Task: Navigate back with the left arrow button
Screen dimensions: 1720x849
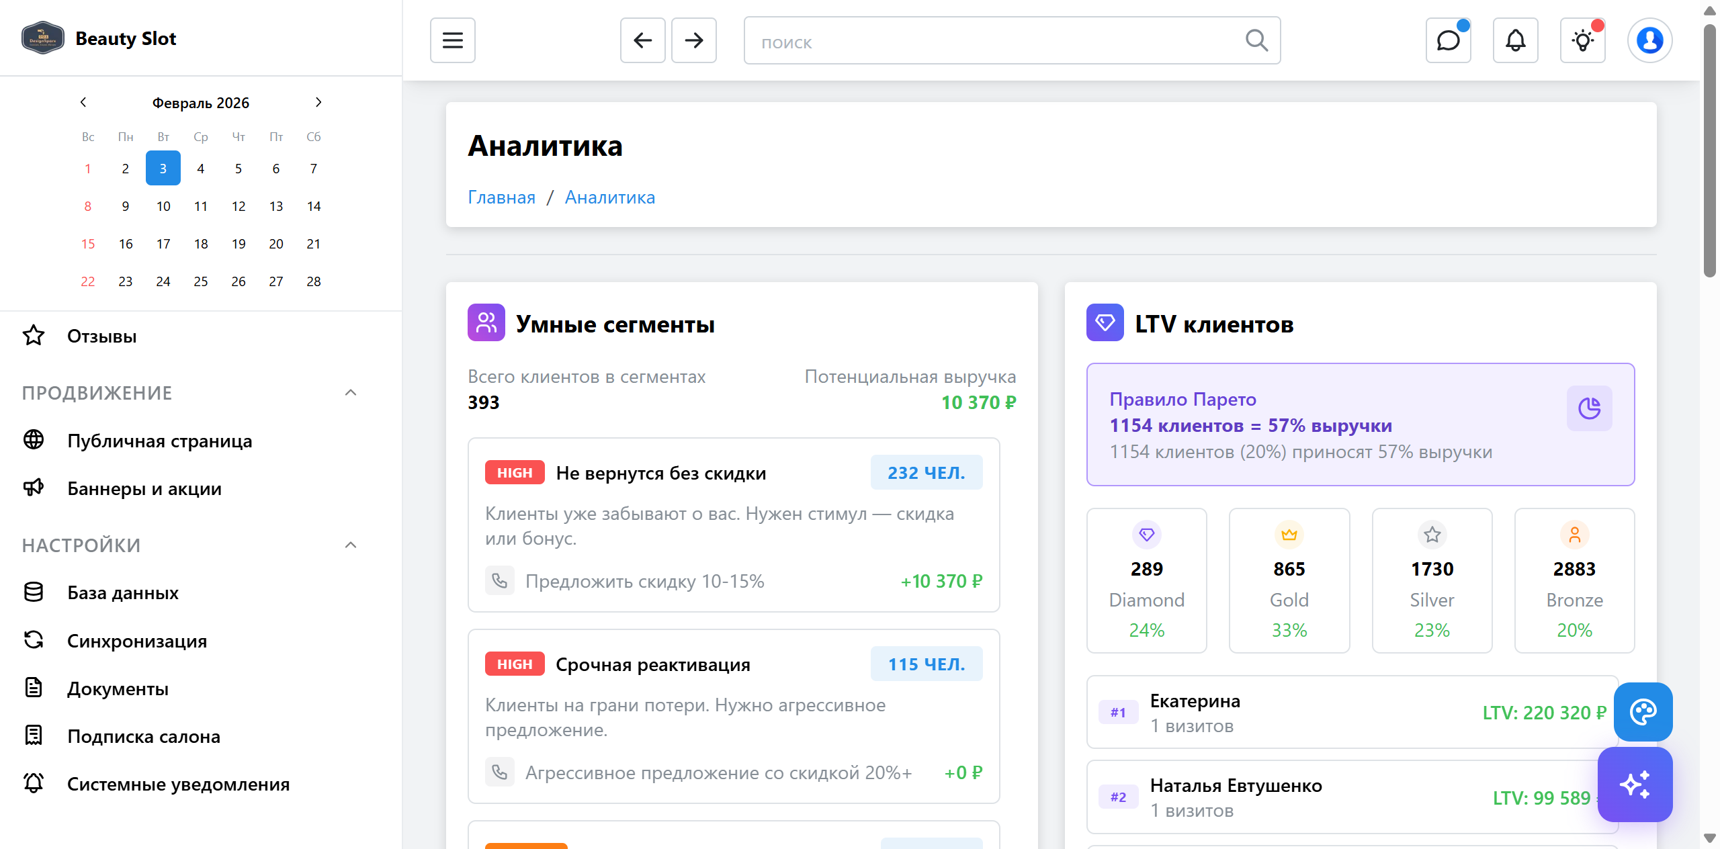Action: pos(642,40)
